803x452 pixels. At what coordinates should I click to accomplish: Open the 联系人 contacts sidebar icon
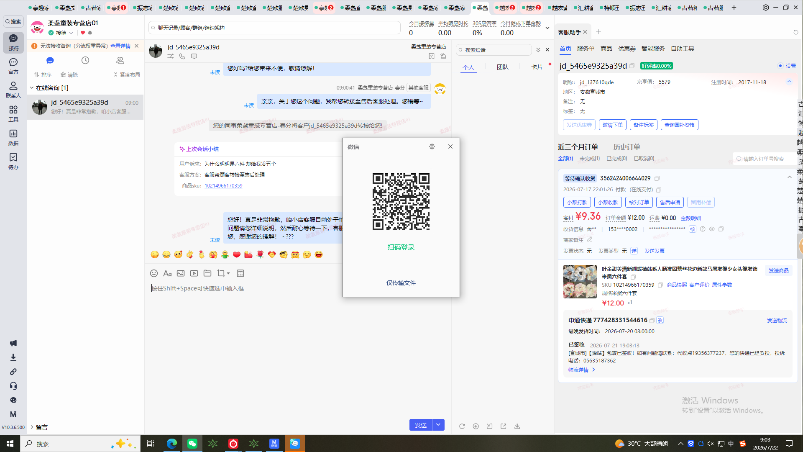click(13, 90)
